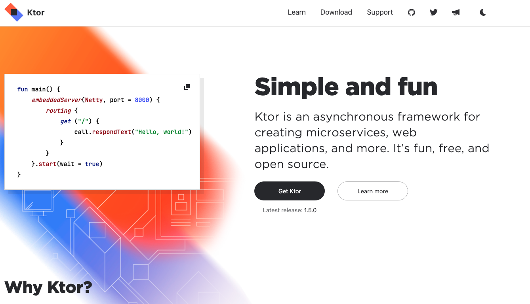
Task: Click the 'Why Ktor?' heading
Action: point(48,287)
